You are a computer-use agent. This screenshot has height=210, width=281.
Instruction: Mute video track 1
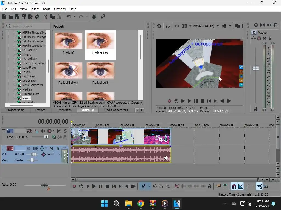tap(59, 131)
